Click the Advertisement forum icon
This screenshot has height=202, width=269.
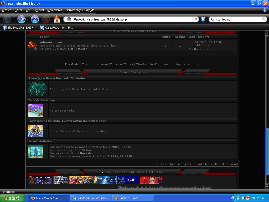[33, 45]
